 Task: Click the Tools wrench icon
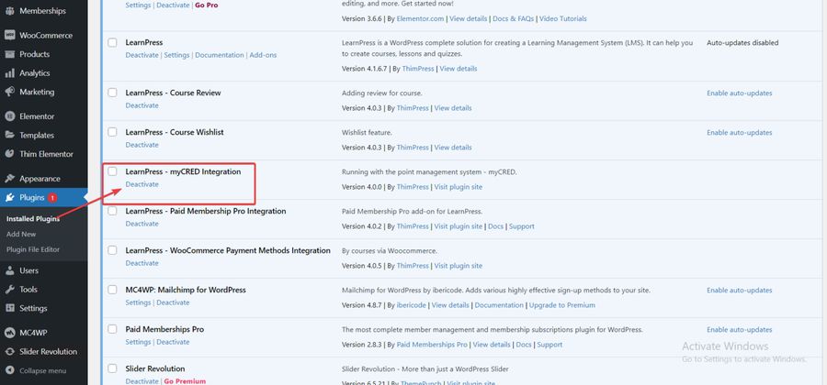tap(9, 290)
